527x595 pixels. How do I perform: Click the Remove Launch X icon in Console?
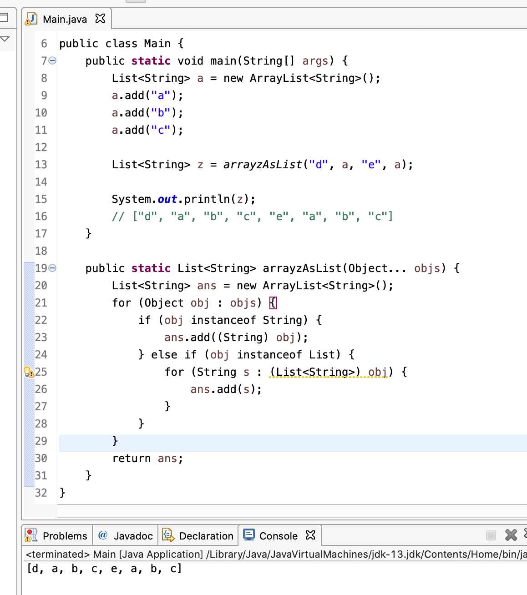click(x=511, y=535)
